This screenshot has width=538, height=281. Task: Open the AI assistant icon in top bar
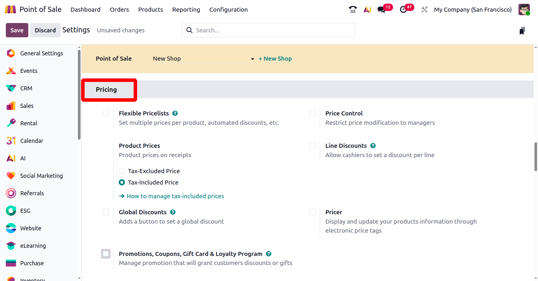click(x=367, y=10)
